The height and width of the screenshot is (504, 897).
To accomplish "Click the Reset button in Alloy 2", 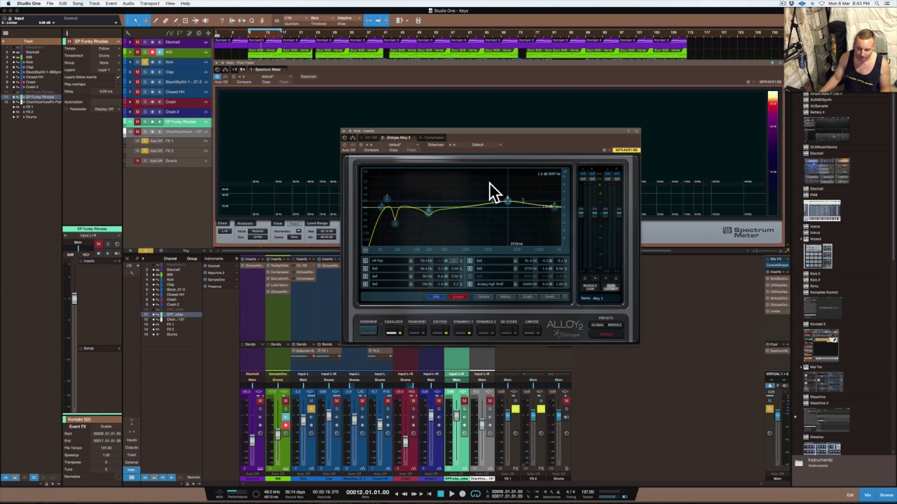I will point(549,297).
